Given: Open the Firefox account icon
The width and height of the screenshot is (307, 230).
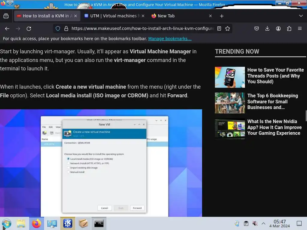Looking at the screenshot, I should (278, 28).
